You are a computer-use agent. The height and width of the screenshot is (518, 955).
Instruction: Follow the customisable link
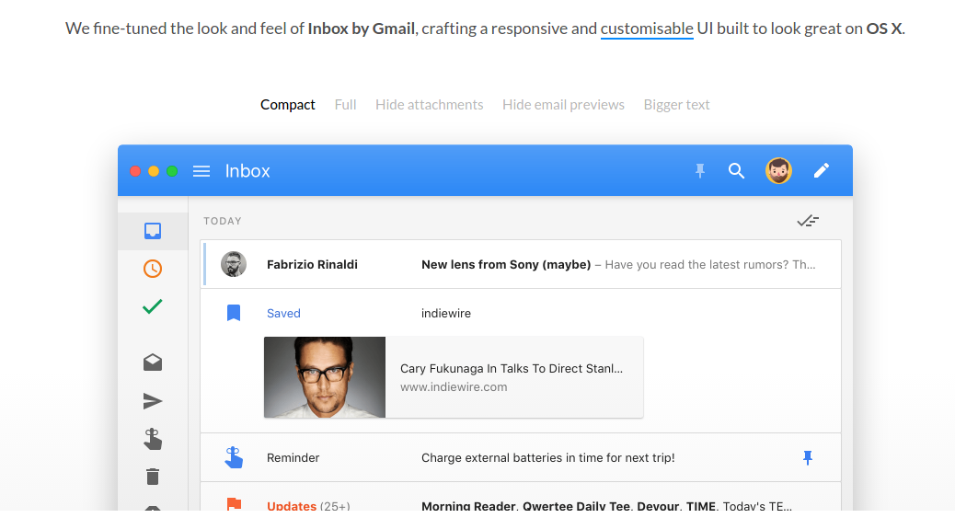click(647, 29)
